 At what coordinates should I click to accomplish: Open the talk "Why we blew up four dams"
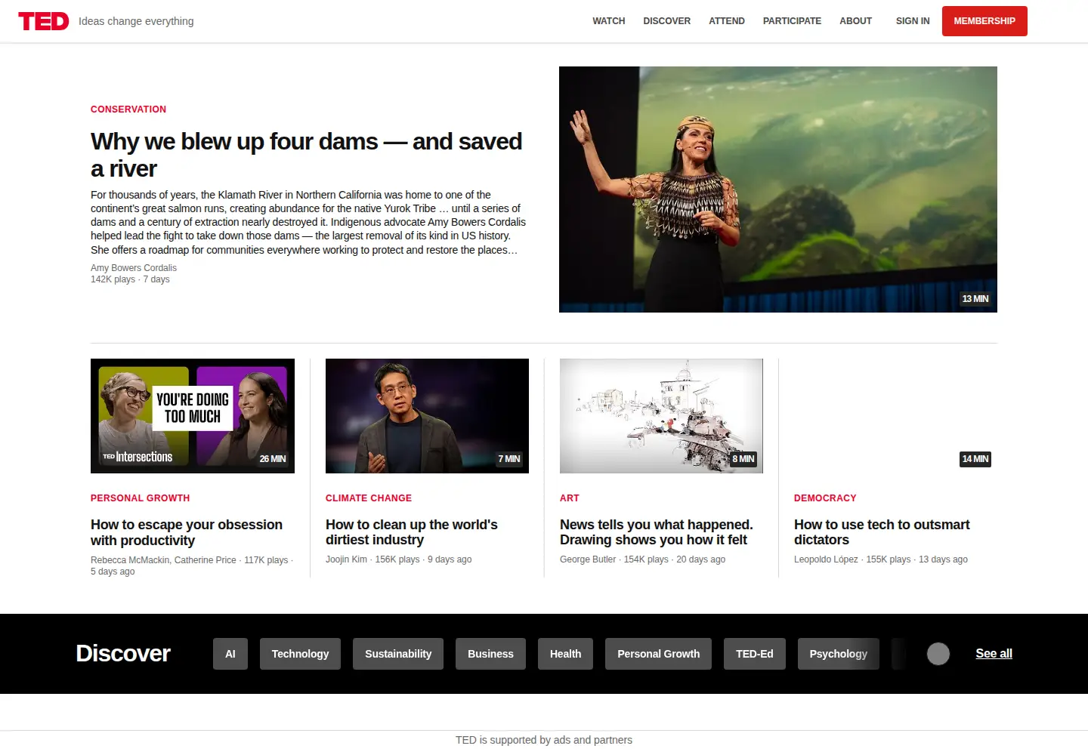pyautogui.click(x=307, y=155)
